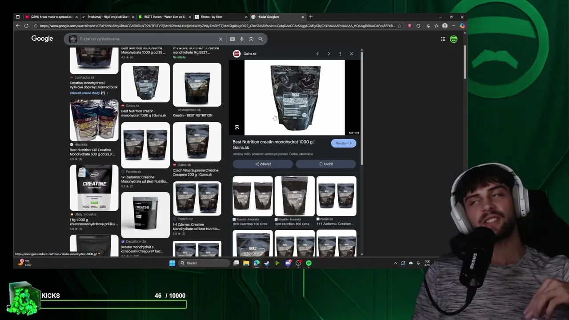Bookmark this page with the star icon
The image size is (569, 320).
click(x=399, y=26)
